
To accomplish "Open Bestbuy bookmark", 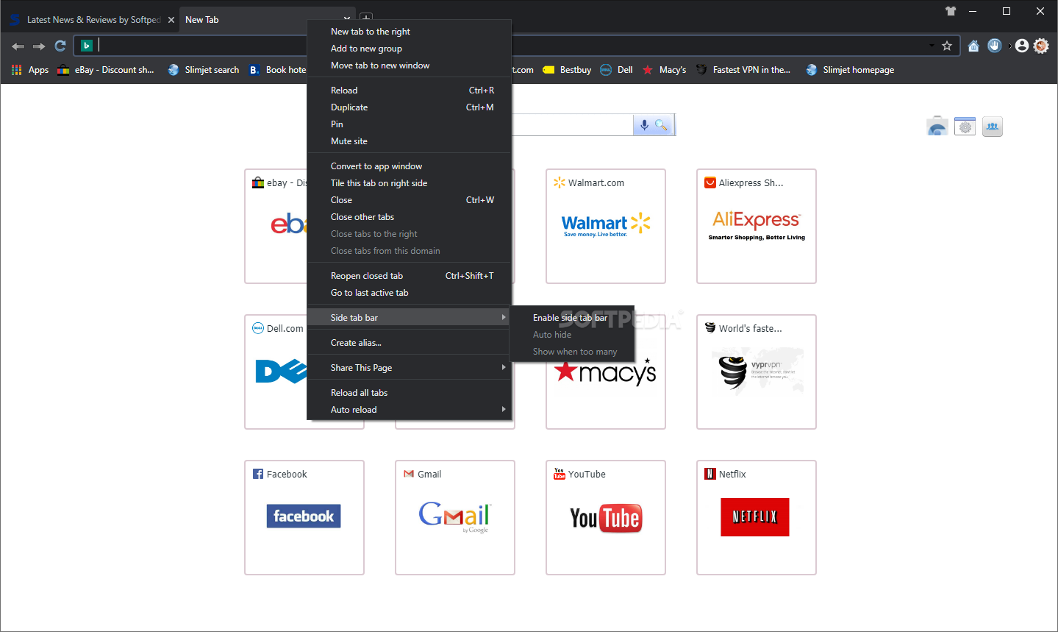I will [x=567, y=70].
